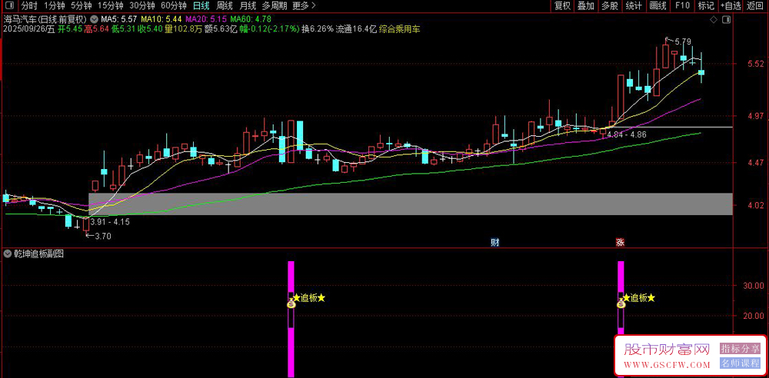
Task: Open F10 company information
Action: click(682, 6)
